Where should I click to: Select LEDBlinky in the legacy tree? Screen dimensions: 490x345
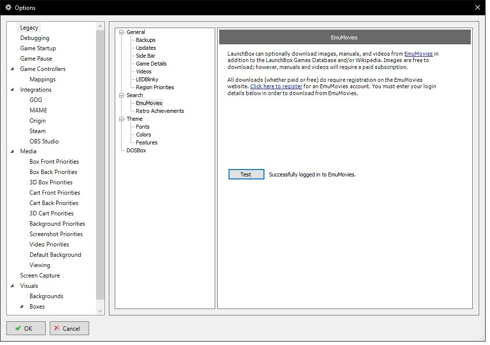pos(147,79)
